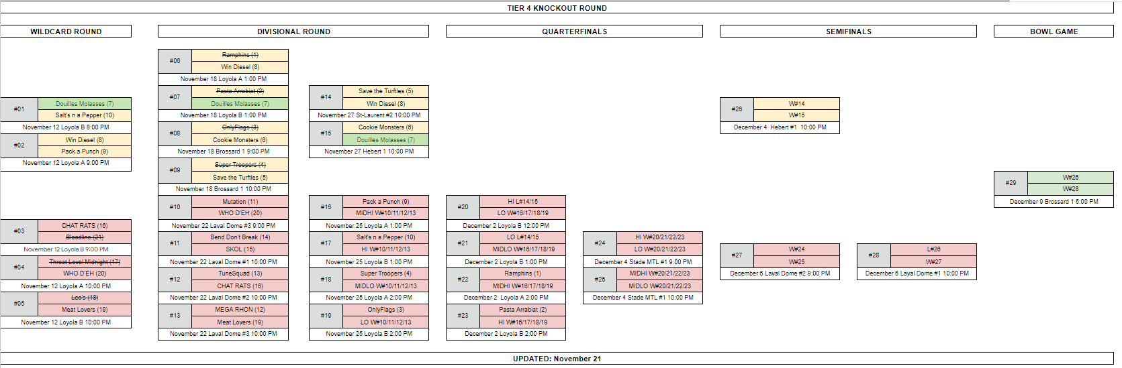Click November 12 Loyola B 8:00 PM cell
1122x368 pixels.
coord(66,127)
